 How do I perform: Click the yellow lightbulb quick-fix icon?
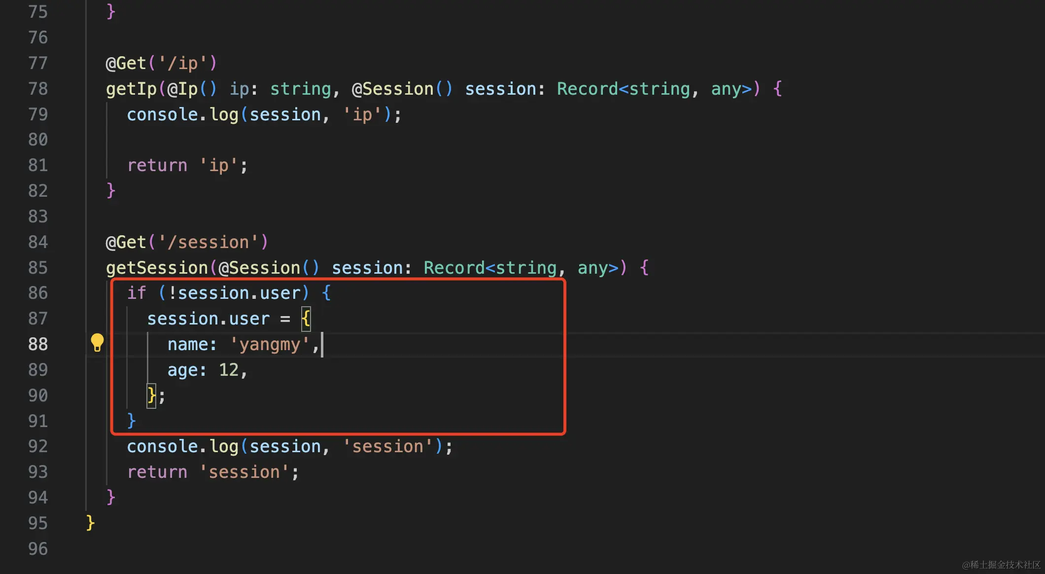(97, 342)
